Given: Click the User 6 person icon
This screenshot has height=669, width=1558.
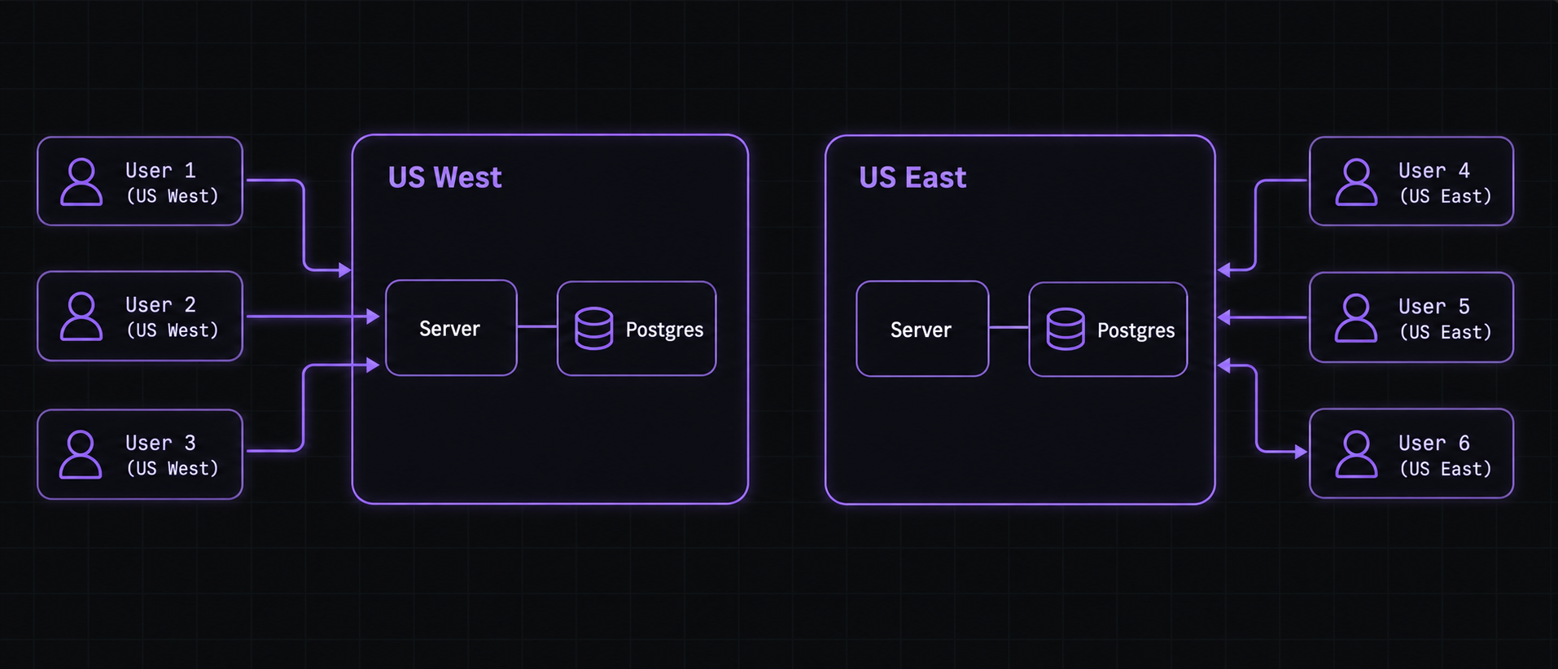Looking at the screenshot, I should [x=1356, y=454].
